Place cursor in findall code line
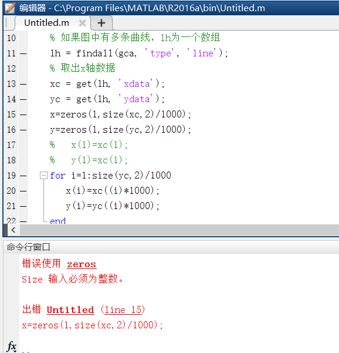339x353 pixels. coord(139,53)
